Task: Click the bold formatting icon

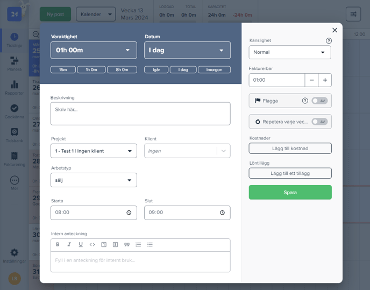Action: tap(58, 244)
